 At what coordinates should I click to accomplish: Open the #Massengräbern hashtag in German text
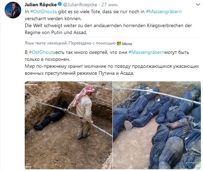coord(164,11)
